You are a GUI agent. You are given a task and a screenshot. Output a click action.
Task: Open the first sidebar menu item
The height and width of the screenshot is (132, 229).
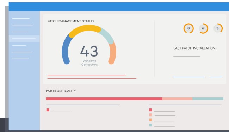(x=21, y=19)
